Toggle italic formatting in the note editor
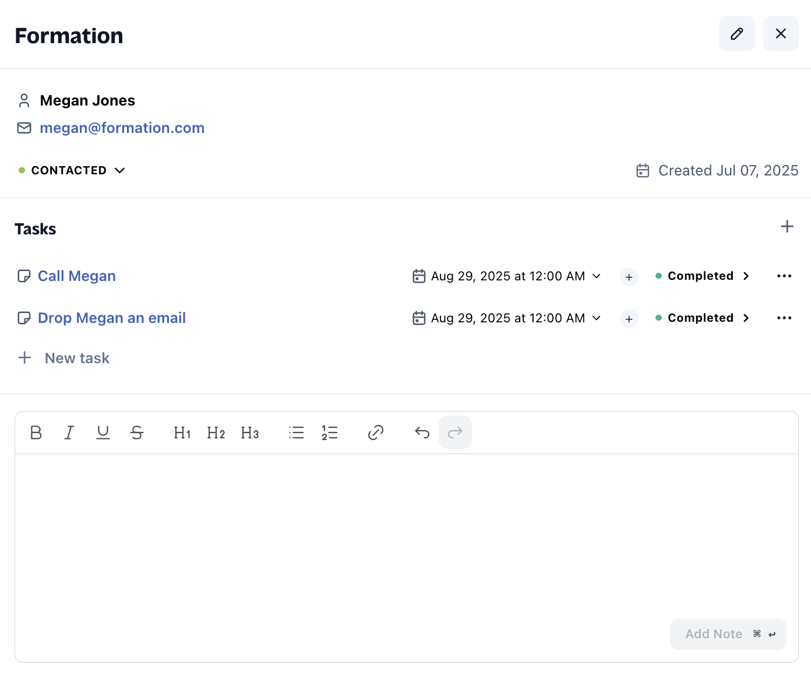811x682 pixels. coord(69,433)
